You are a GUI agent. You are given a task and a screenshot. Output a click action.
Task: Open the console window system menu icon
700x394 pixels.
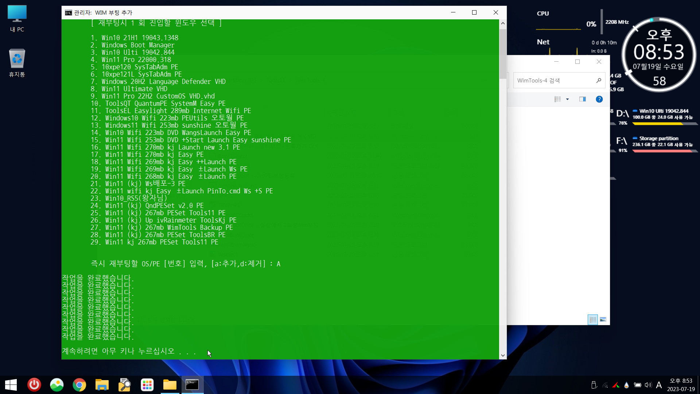pos(68,12)
